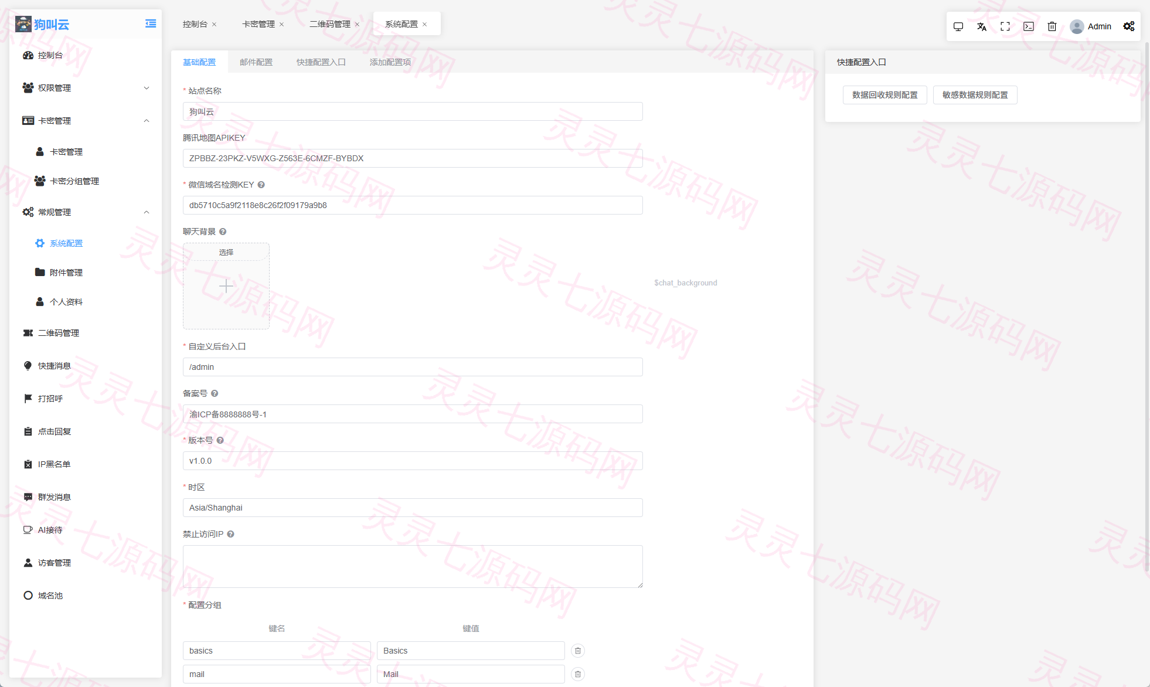Open 二维码管理 in sidebar
The image size is (1150, 687).
86,333
